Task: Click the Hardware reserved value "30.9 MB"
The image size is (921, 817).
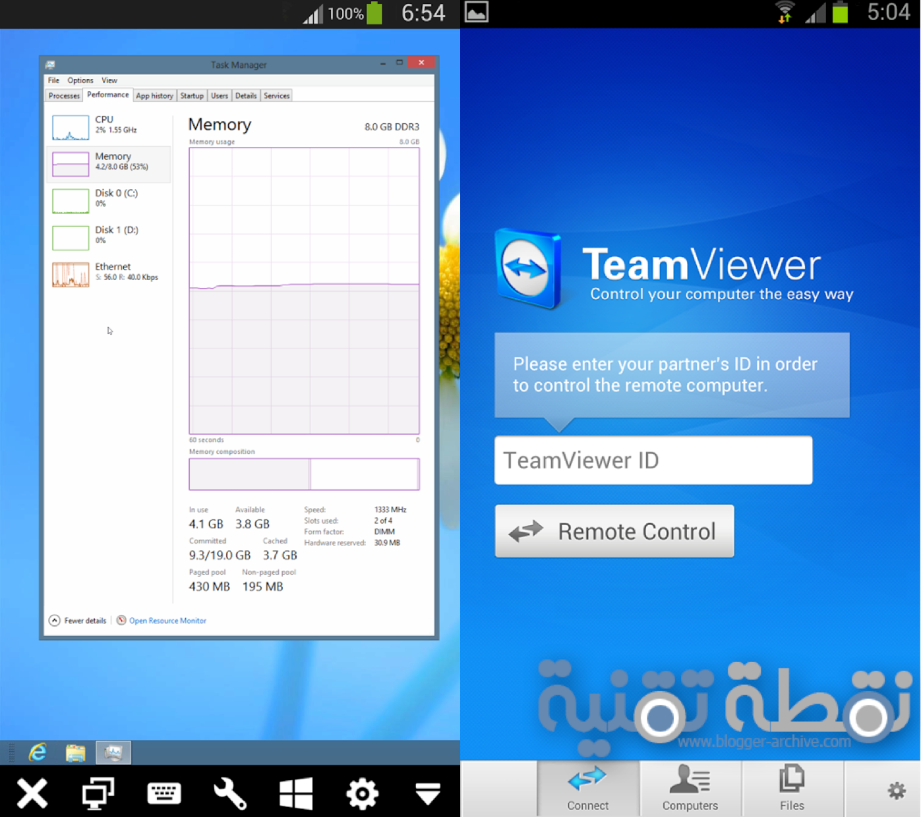Action: click(x=387, y=543)
